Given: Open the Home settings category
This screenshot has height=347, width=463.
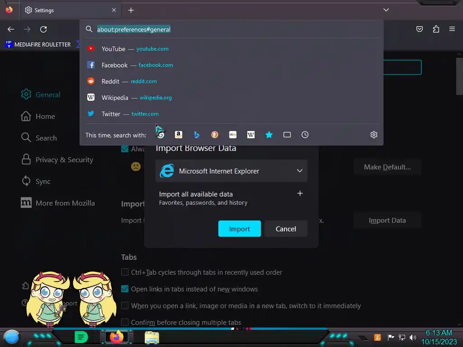Looking at the screenshot, I should click(38, 116).
